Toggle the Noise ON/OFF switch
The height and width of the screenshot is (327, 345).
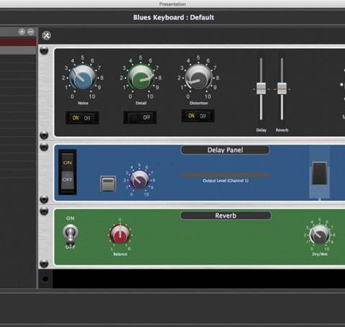pos(82,118)
